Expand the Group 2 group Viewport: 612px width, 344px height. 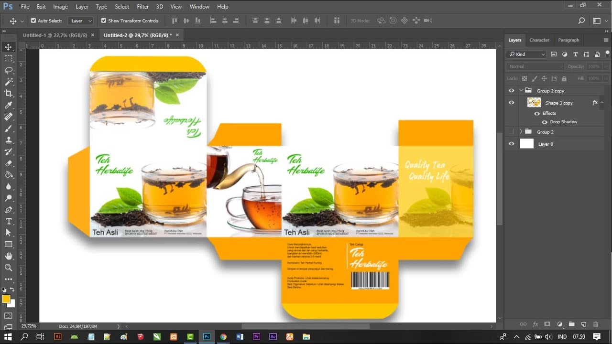pos(521,132)
